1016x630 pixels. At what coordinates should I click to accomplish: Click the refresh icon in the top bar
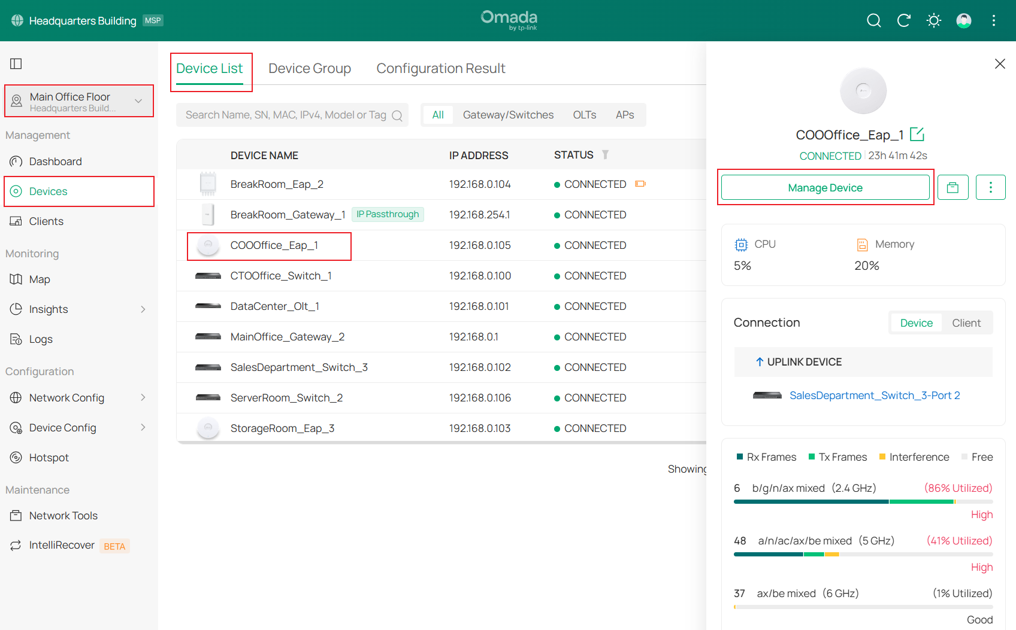904,20
